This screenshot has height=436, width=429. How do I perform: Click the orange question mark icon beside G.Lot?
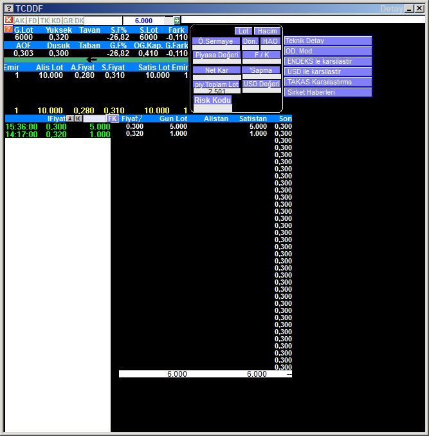[8, 30]
